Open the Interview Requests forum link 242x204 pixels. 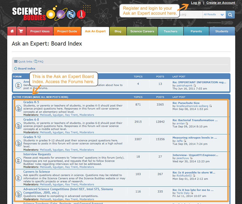pyautogui.click(x=37, y=154)
